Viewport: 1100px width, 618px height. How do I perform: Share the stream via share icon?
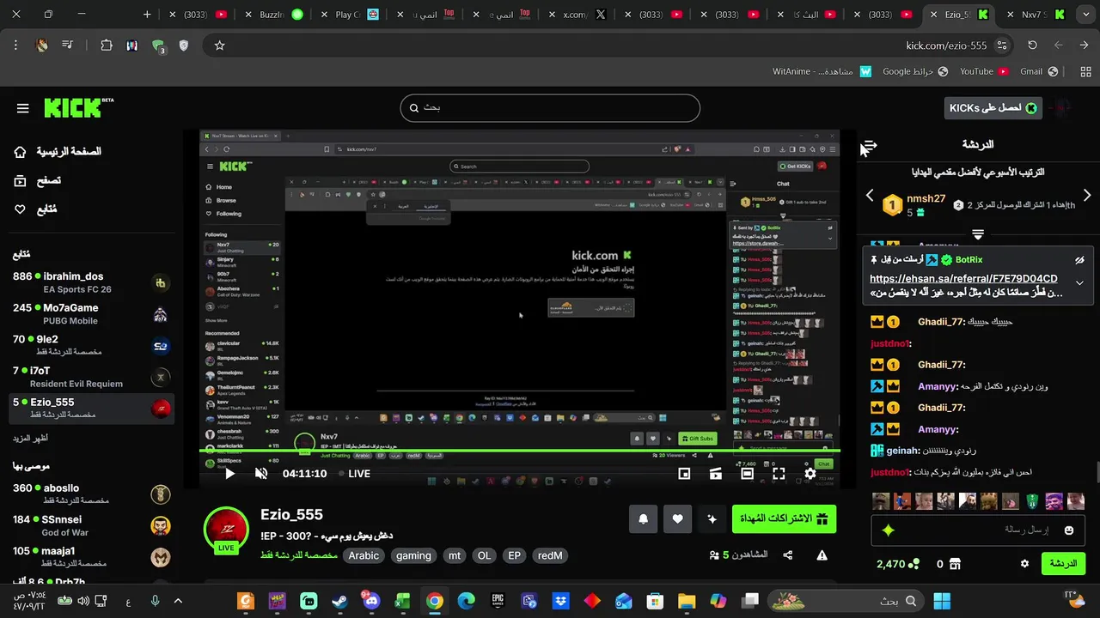coord(788,555)
